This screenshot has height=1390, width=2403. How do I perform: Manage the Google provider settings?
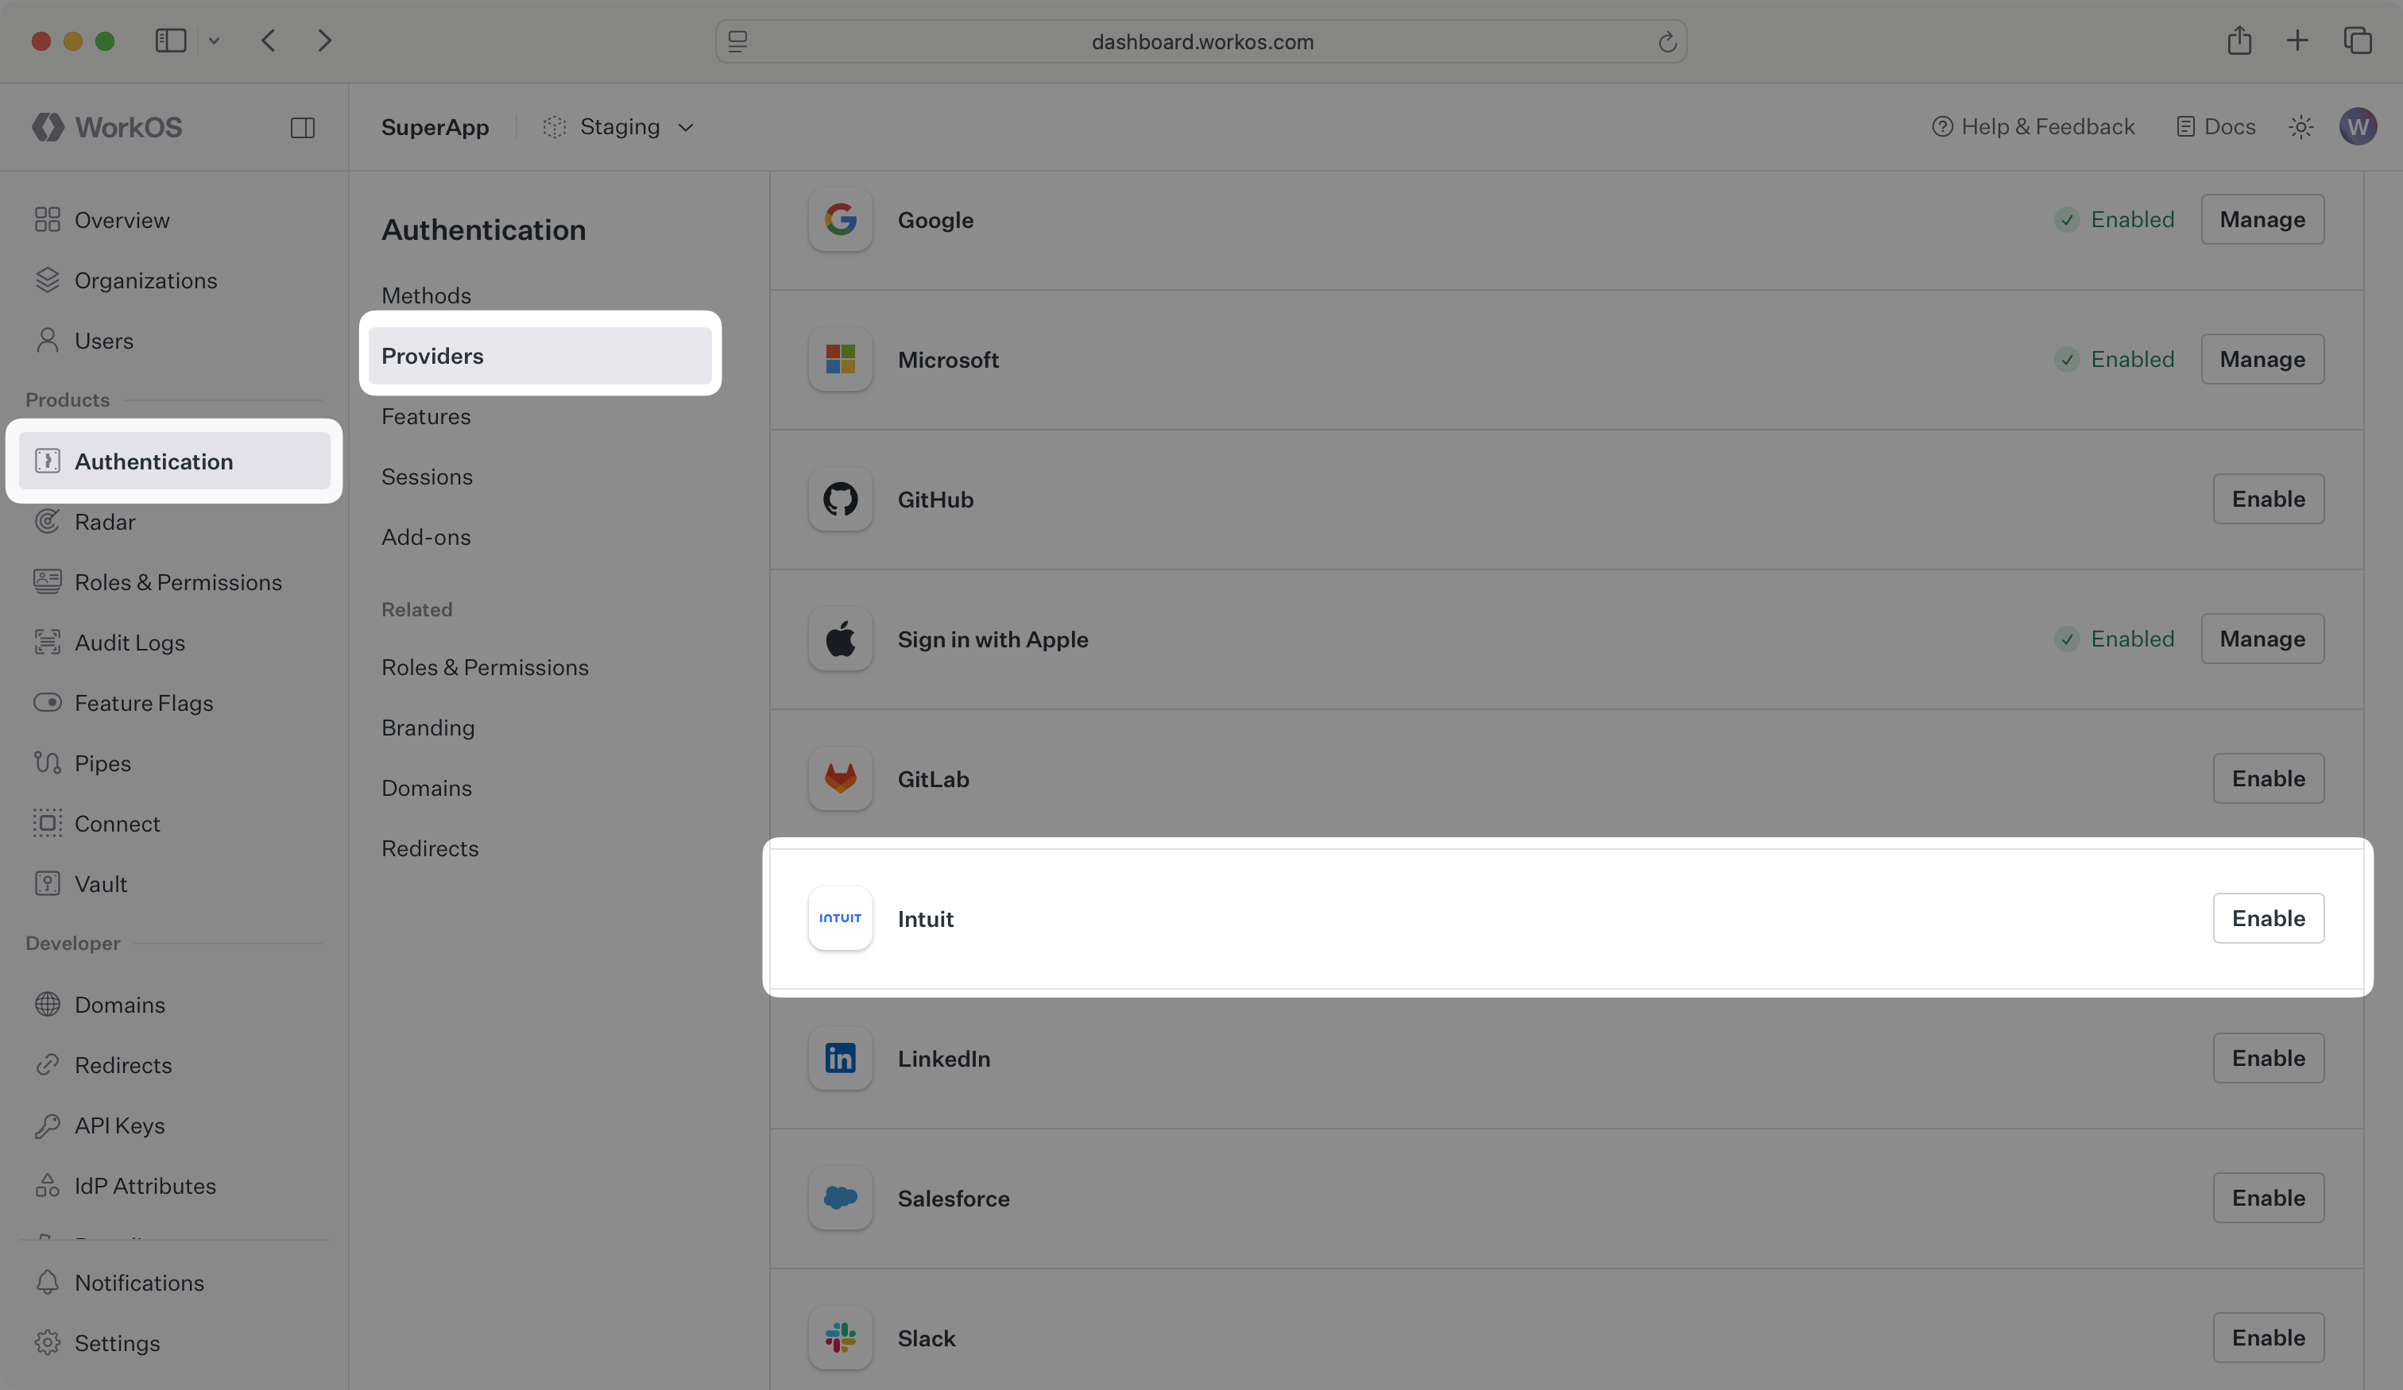click(2262, 218)
